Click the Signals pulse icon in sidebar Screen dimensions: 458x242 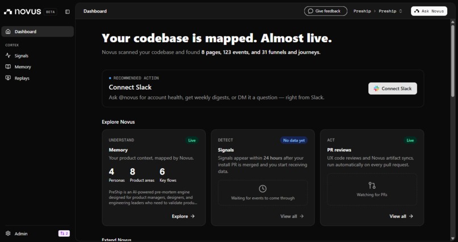point(8,56)
